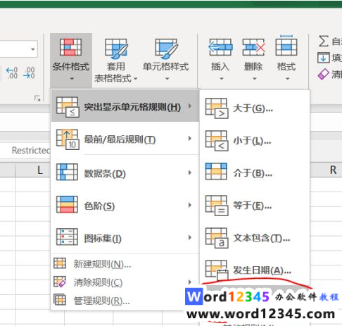The height and width of the screenshot is (326, 342).
Task: Expand the 清除规则 submenu arrow
Action: tap(190, 282)
